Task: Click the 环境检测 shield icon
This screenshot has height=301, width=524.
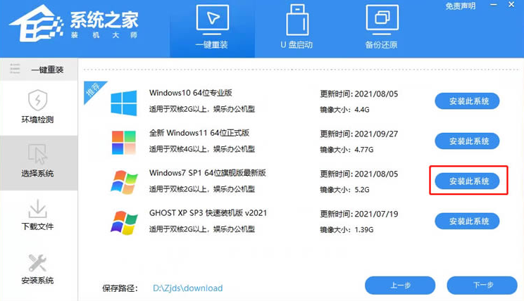Action: coord(37,101)
